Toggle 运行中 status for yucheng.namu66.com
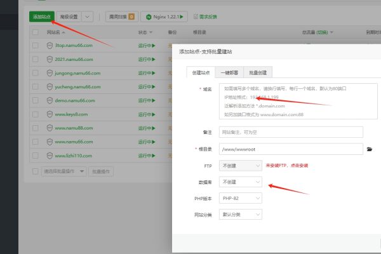Viewport: 381px width, 254px height. pyautogui.click(x=147, y=86)
